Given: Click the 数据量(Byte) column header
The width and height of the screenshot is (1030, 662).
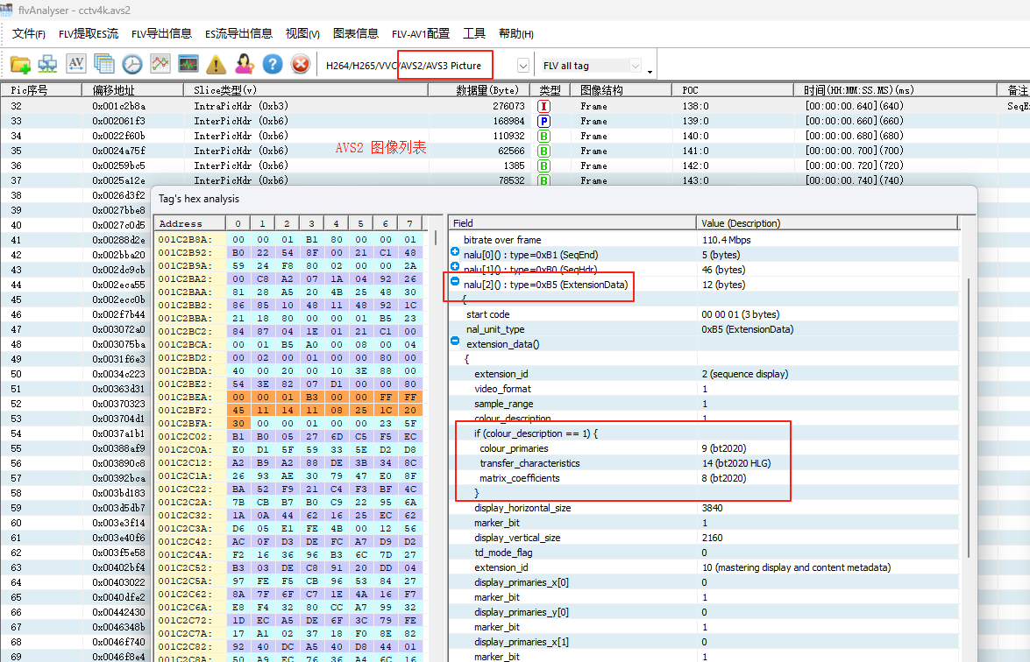Looking at the screenshot, I should click(x=479, y=90).
